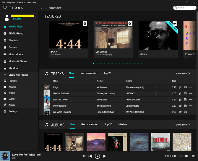Skip to previous track
The image size is (198, 161).
tap(90, 156)
